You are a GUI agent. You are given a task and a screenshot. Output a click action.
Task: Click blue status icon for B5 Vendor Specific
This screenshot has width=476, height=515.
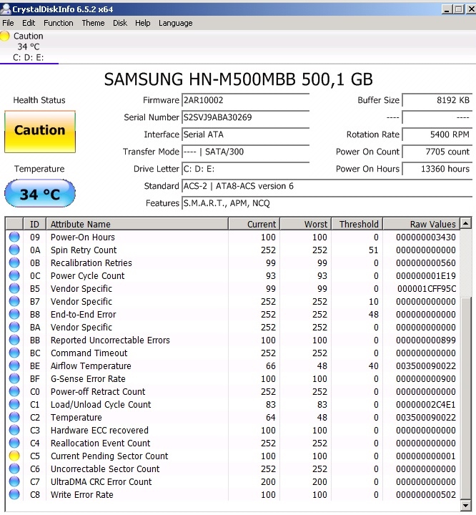point(14,288)
